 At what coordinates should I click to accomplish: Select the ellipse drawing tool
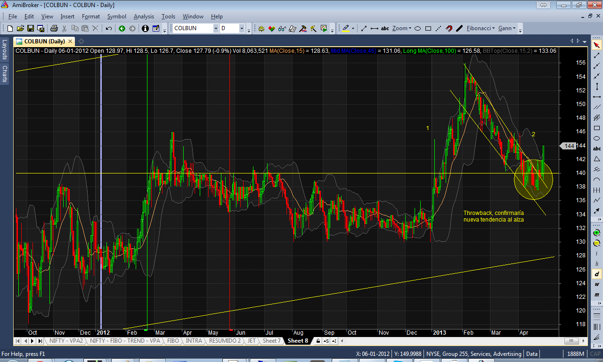[x=417, y=28]
